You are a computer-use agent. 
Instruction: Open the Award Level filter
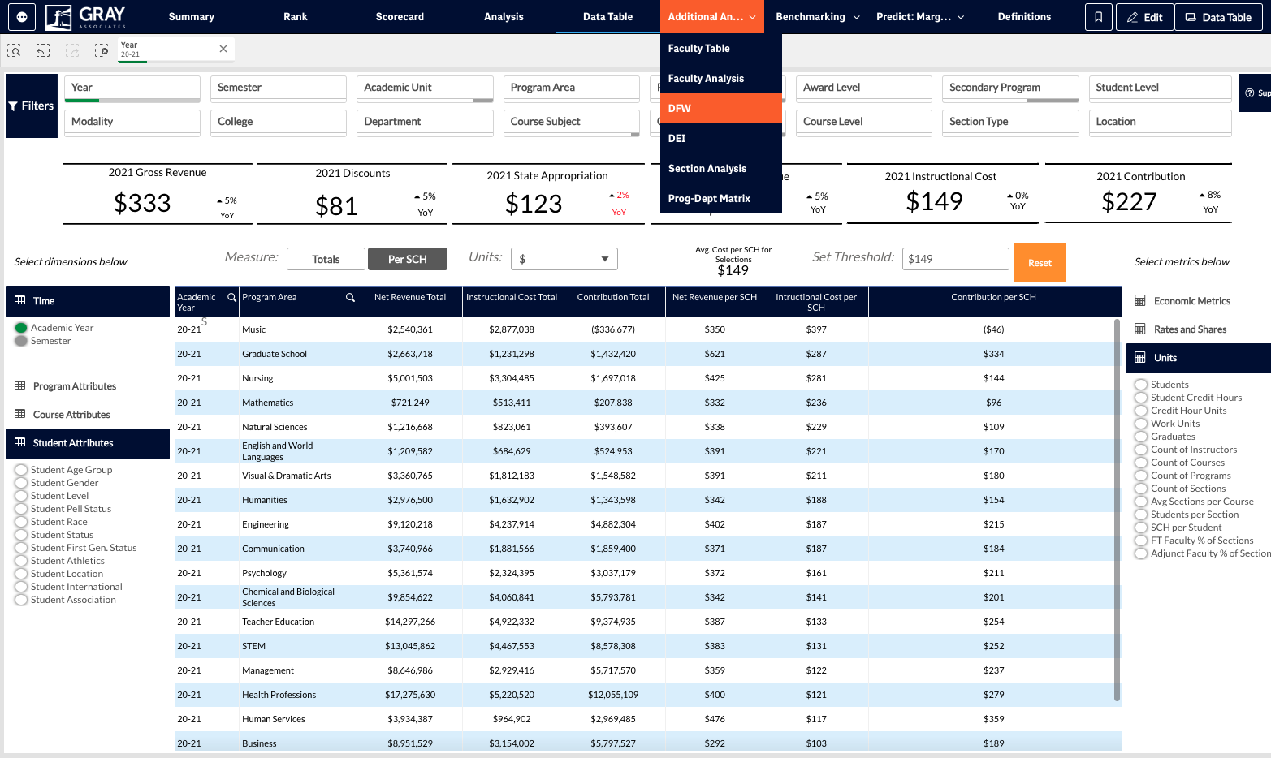(x=864, y=88)
